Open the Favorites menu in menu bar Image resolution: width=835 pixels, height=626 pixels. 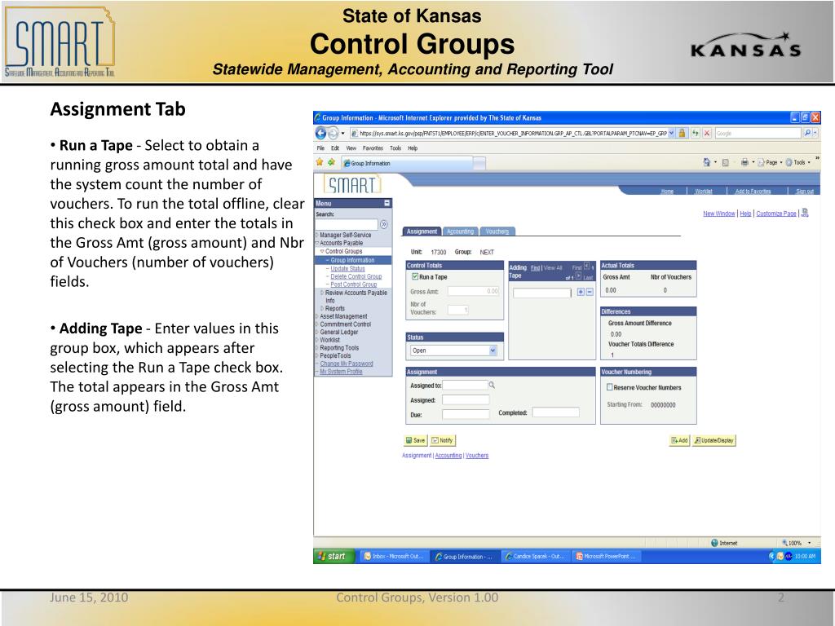373,148
